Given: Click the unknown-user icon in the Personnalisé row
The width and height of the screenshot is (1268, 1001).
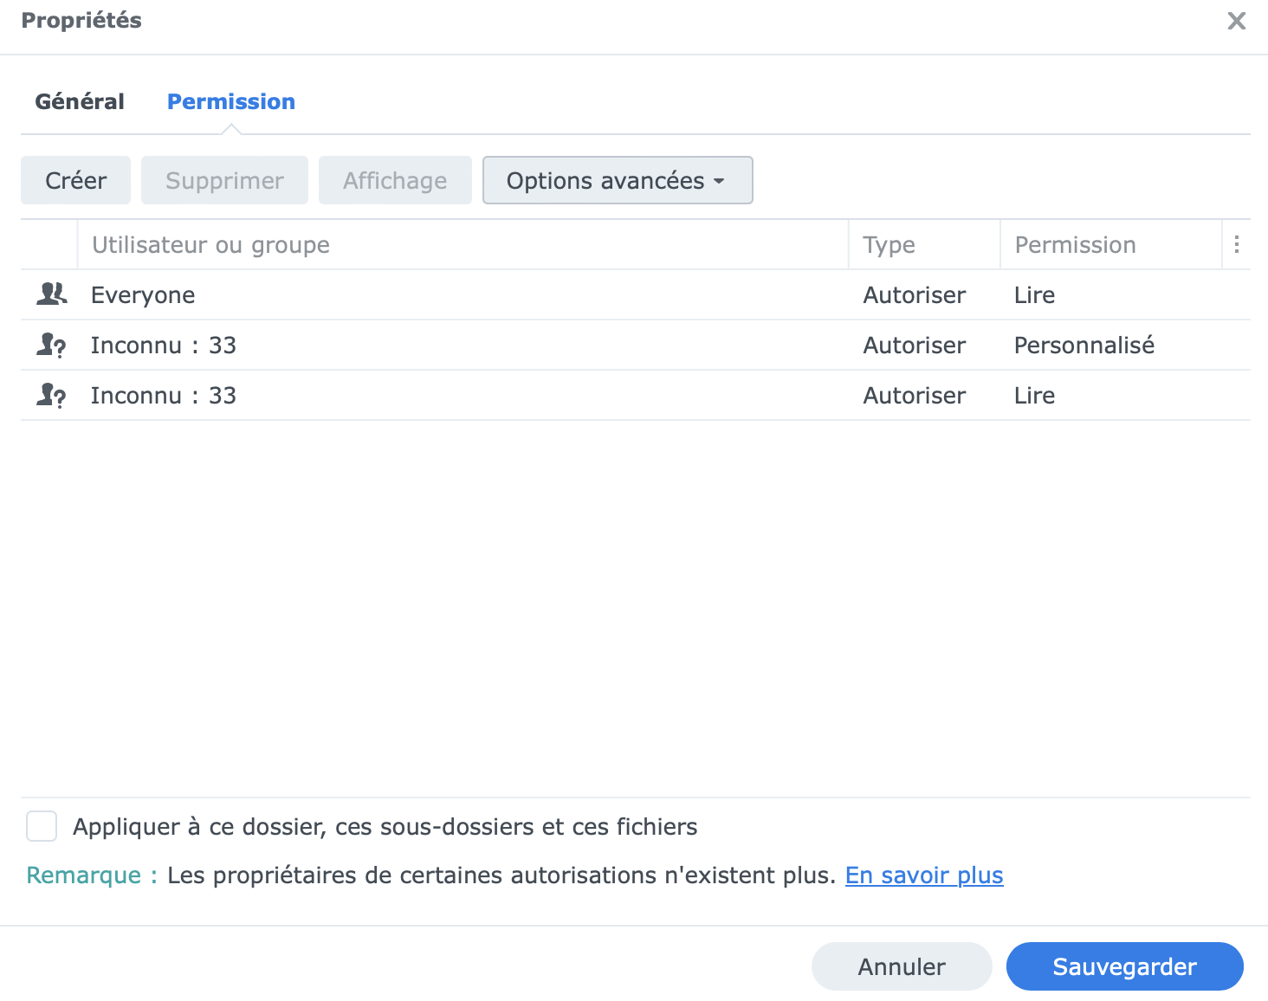Looking at the screenshot, I should pos(51,345).
